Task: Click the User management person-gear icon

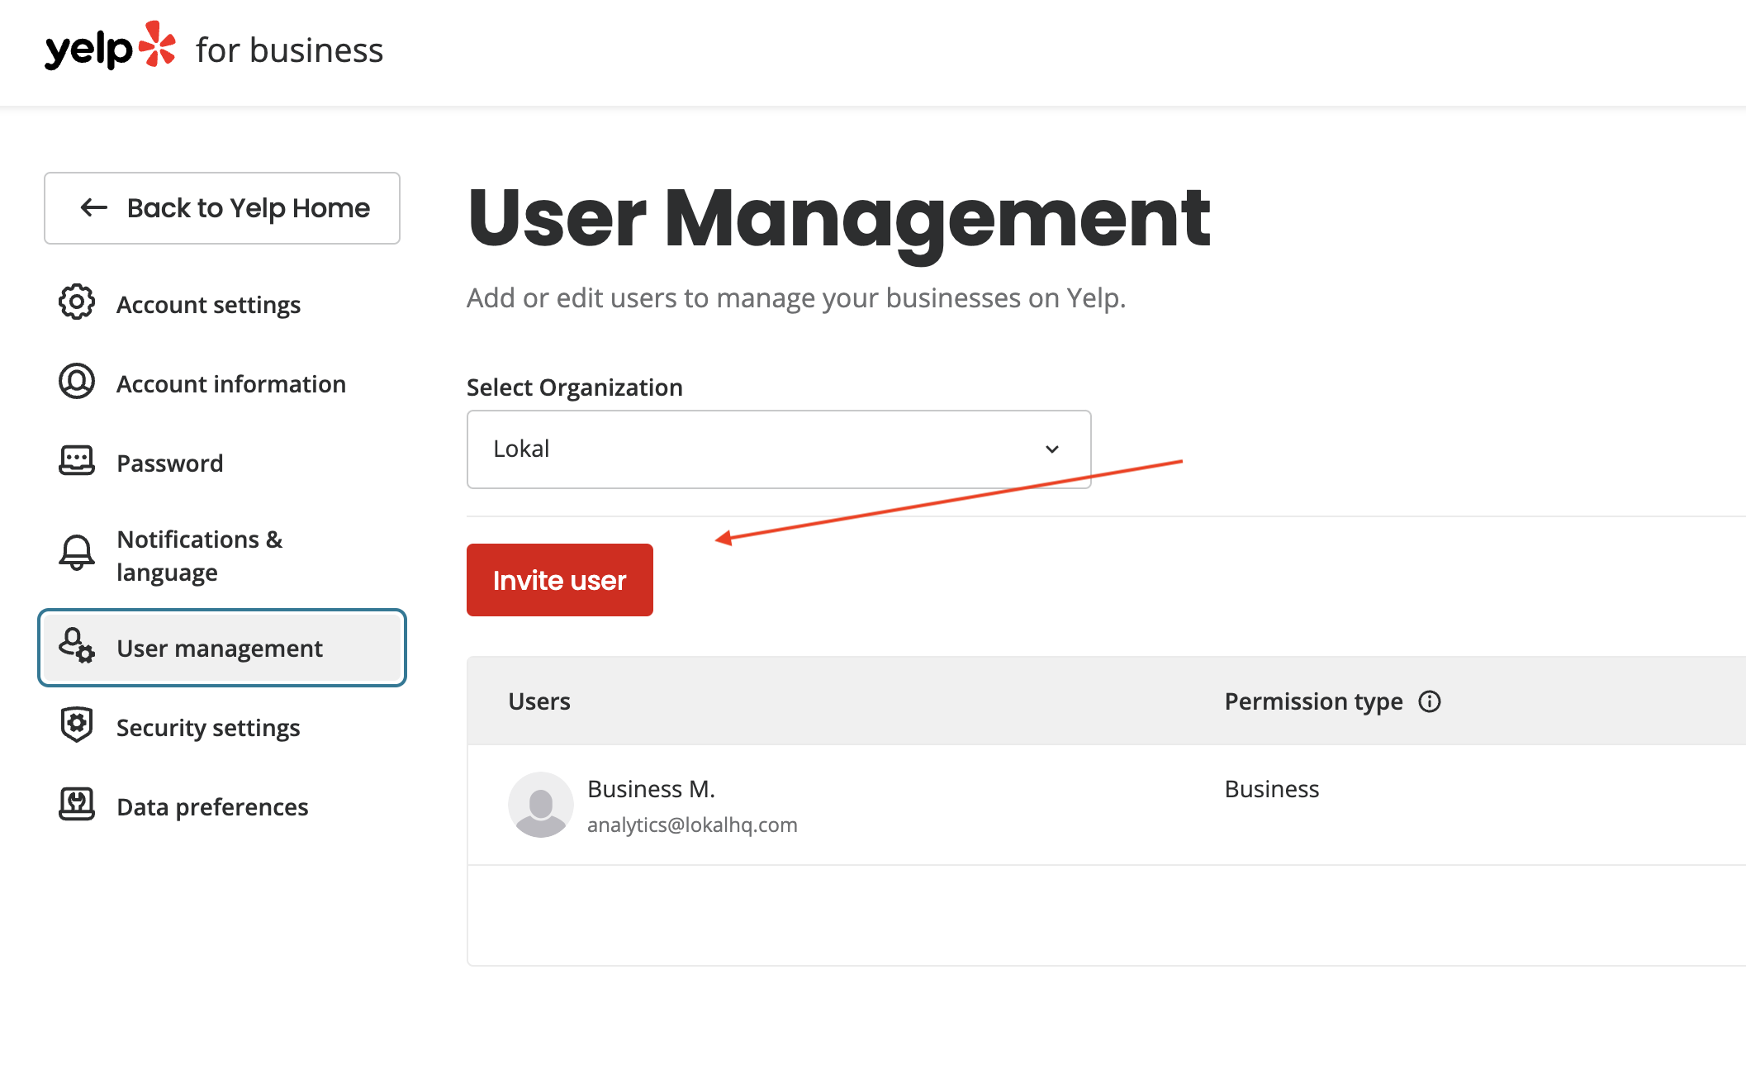Action: (77, 645)
